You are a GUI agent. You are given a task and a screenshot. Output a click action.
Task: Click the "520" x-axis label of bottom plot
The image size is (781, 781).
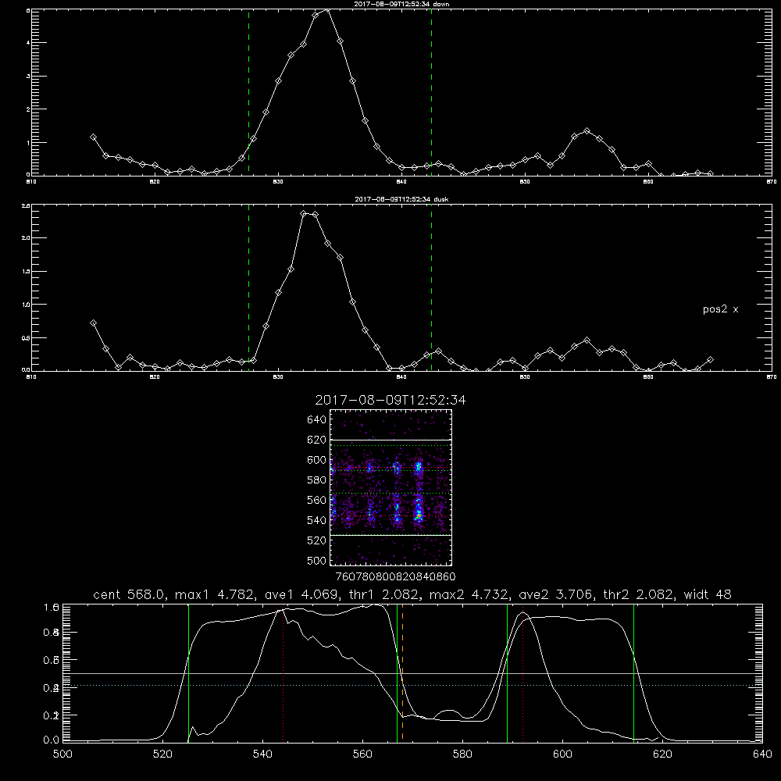click(162, 754)
